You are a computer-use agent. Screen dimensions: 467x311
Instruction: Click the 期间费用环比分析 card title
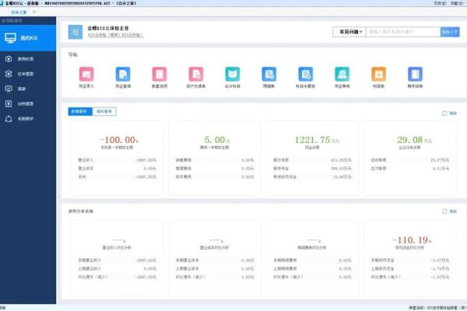(312, 247)
